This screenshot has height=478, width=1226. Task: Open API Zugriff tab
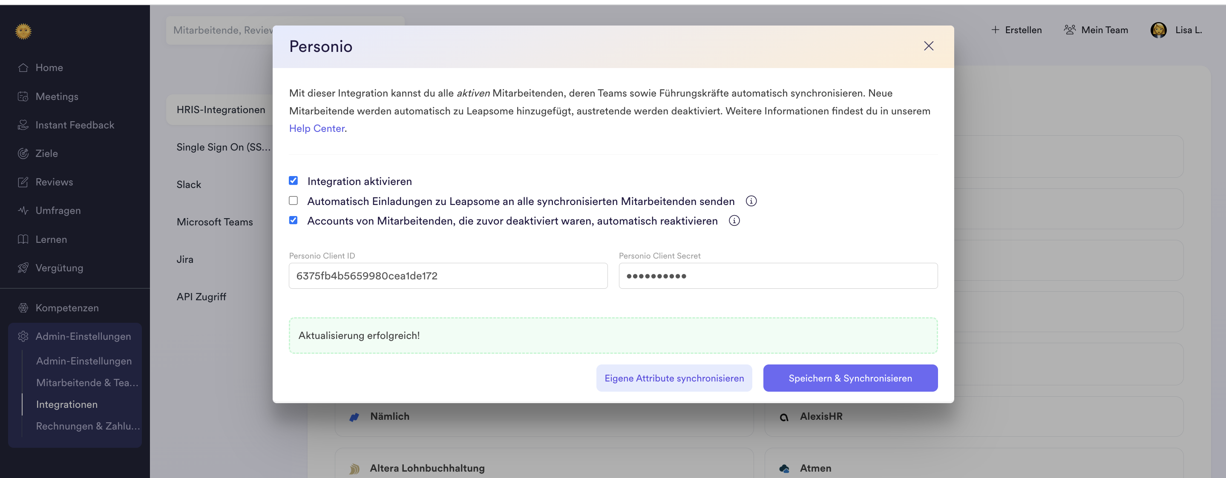201,297
